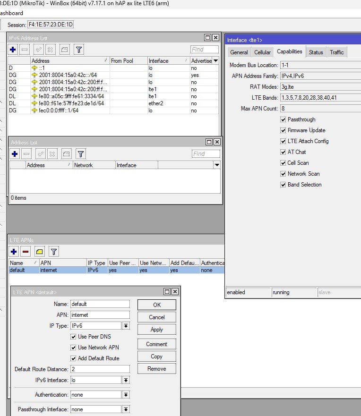The image size is (361, 416).
Task: Yellow comment icon in LTE APNs toolbar
Action: (40, 252)
